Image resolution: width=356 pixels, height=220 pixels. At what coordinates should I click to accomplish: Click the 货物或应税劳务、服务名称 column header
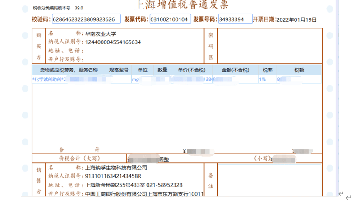(69, 70)
